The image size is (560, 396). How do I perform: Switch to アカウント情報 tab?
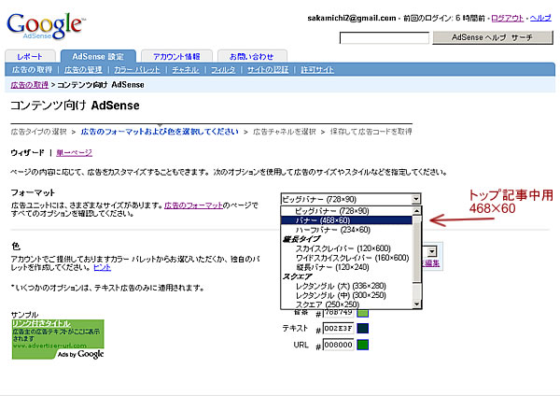(176, 56)
